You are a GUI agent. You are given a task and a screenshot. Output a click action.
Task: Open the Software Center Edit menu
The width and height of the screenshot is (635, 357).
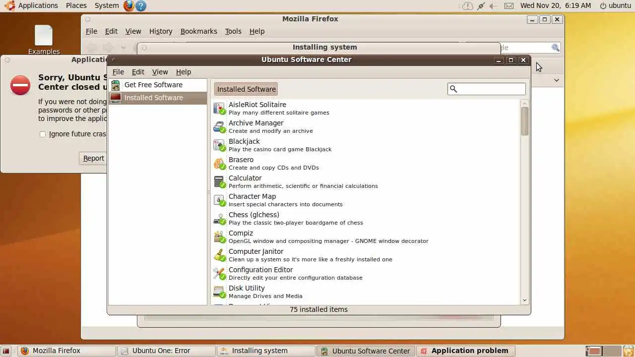click(138, 72)
